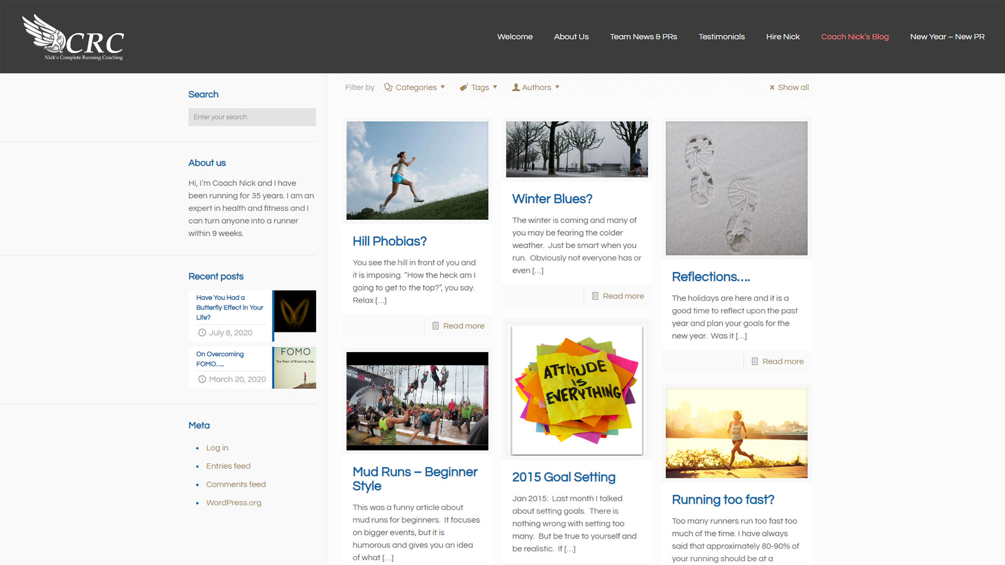Click the search input field

252,117
